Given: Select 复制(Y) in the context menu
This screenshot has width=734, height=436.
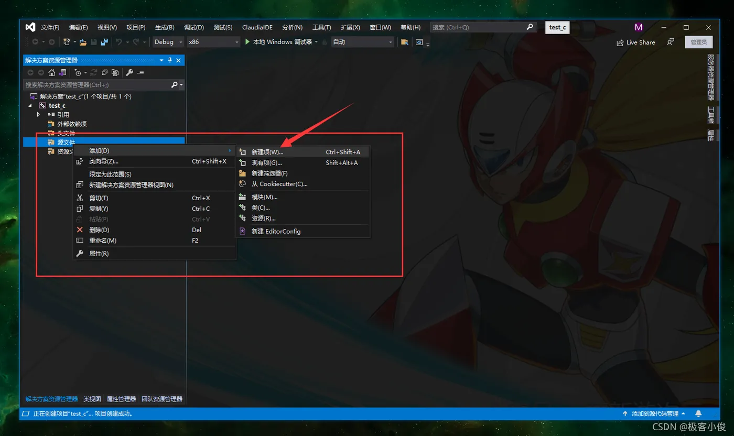Looking at the screenshot, I should (x=154, y=209).
